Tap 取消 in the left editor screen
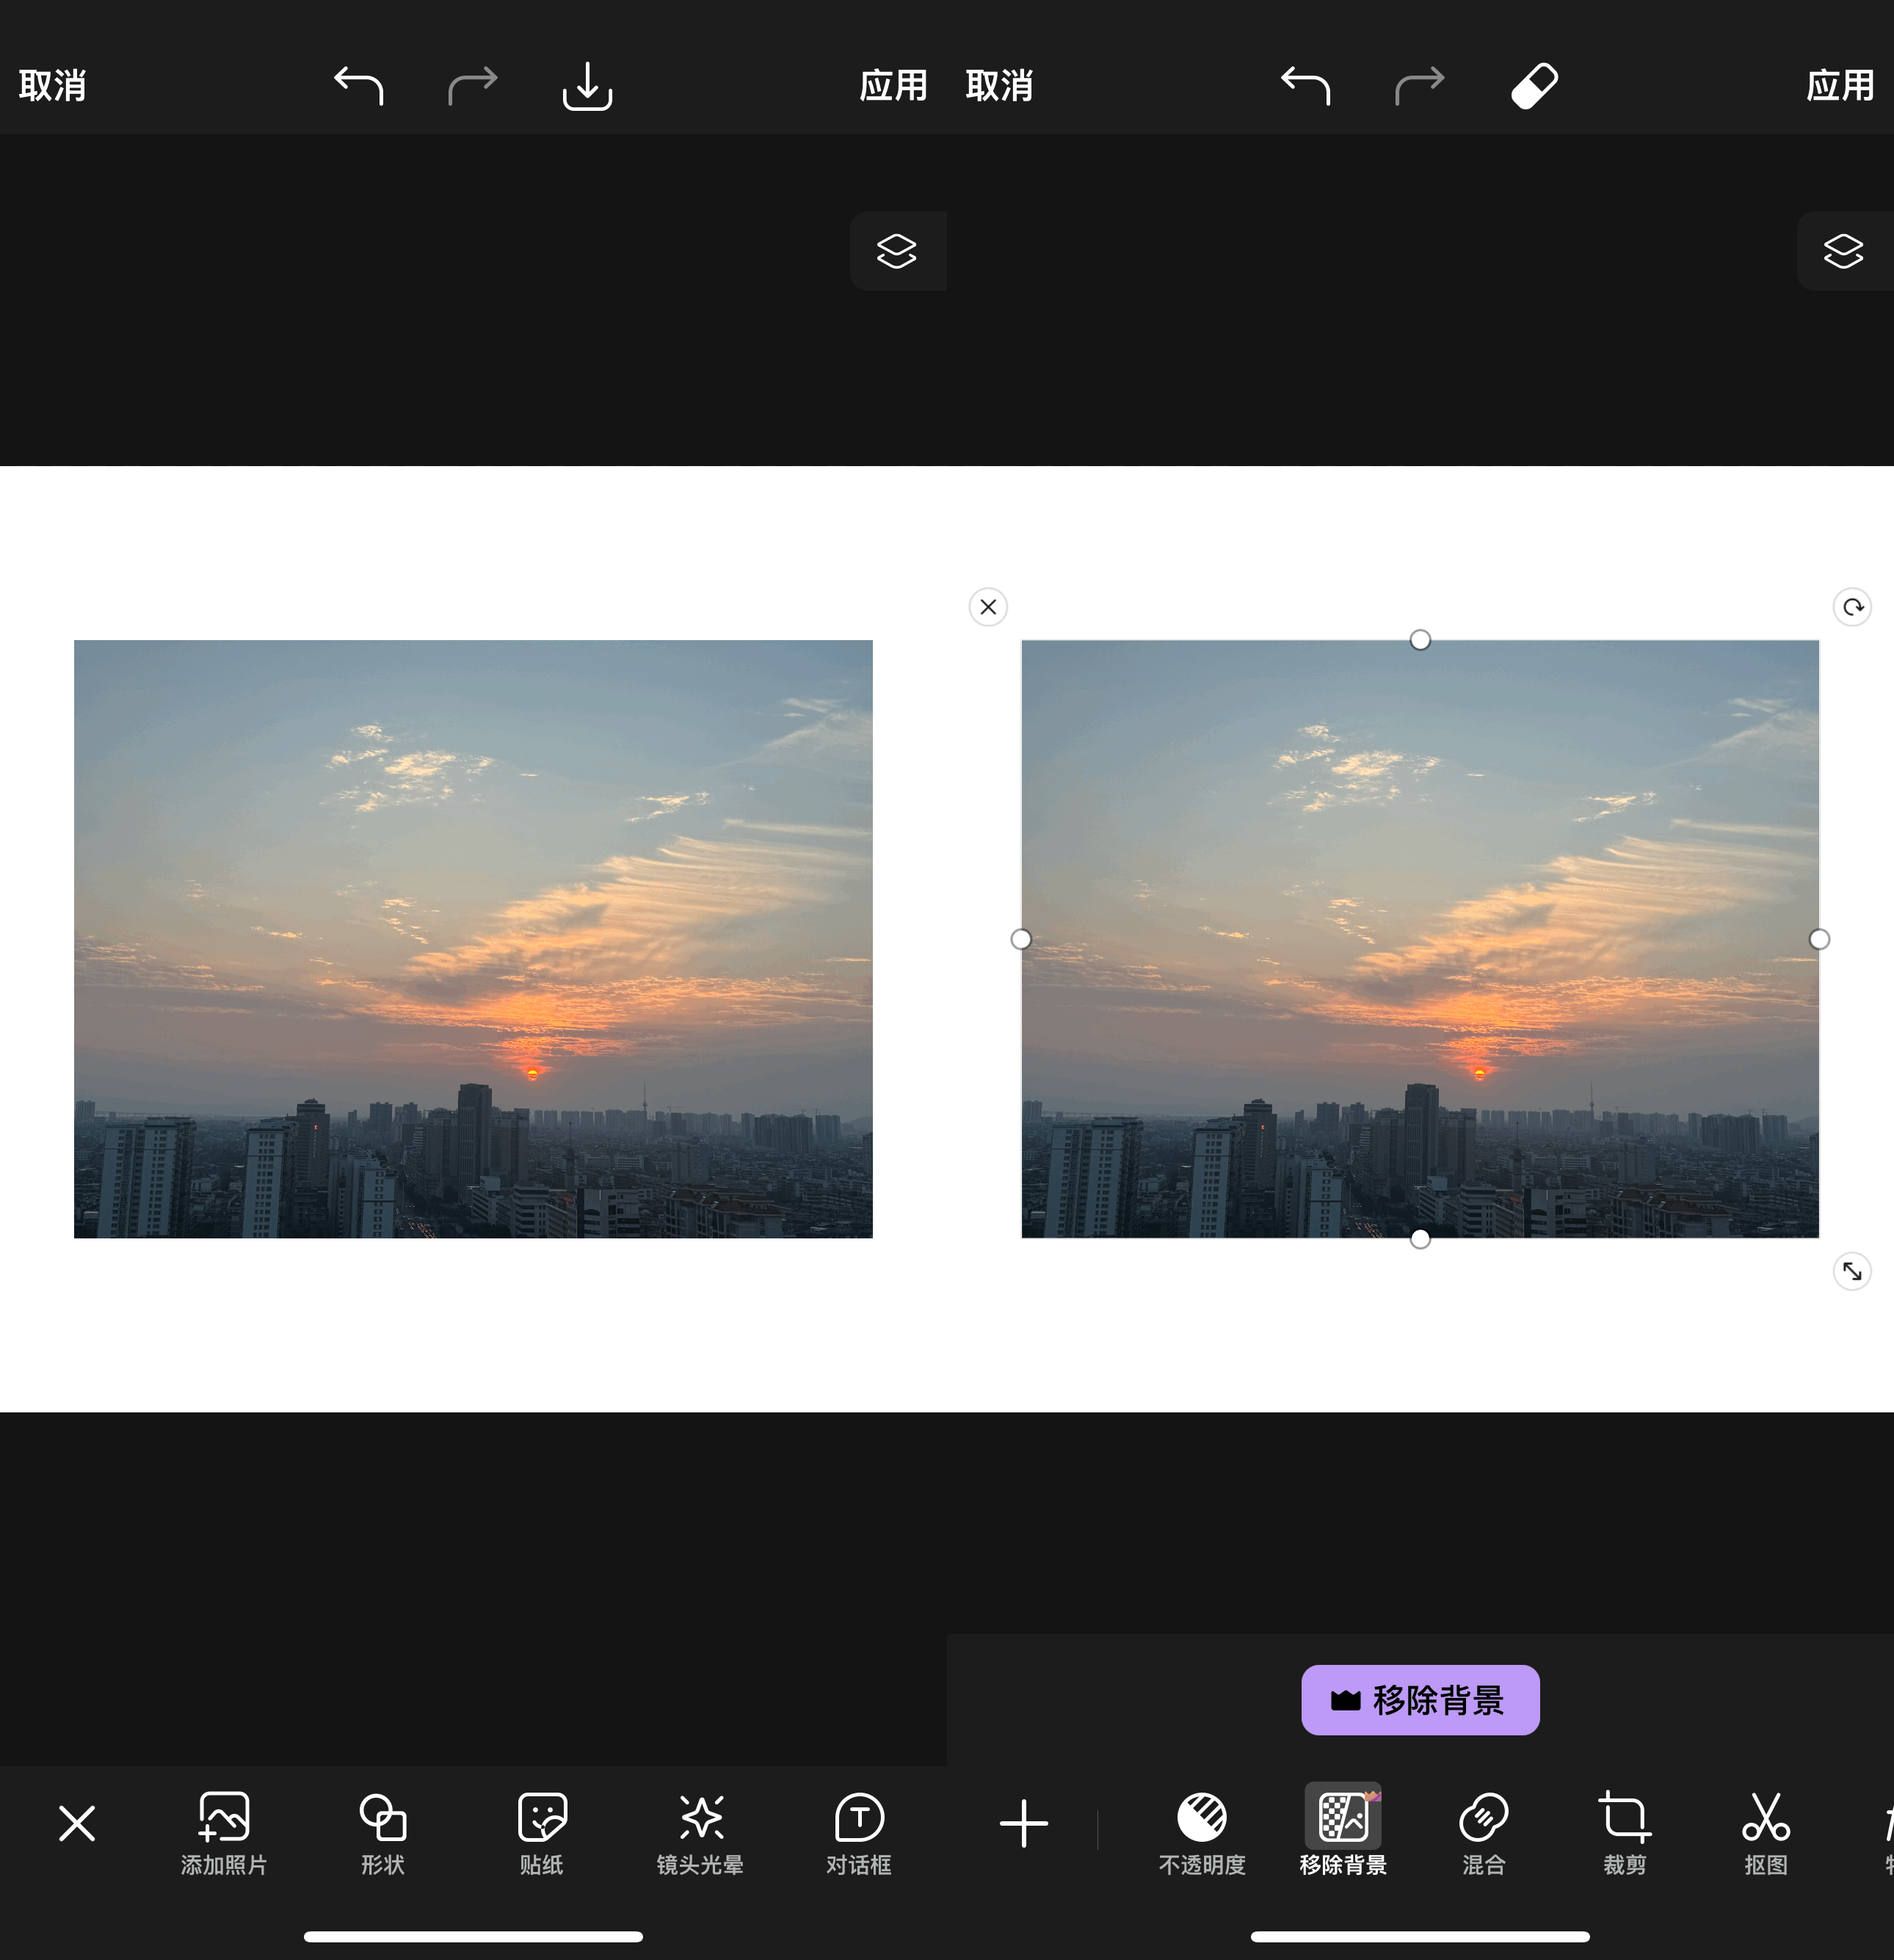 coord(53,86)
